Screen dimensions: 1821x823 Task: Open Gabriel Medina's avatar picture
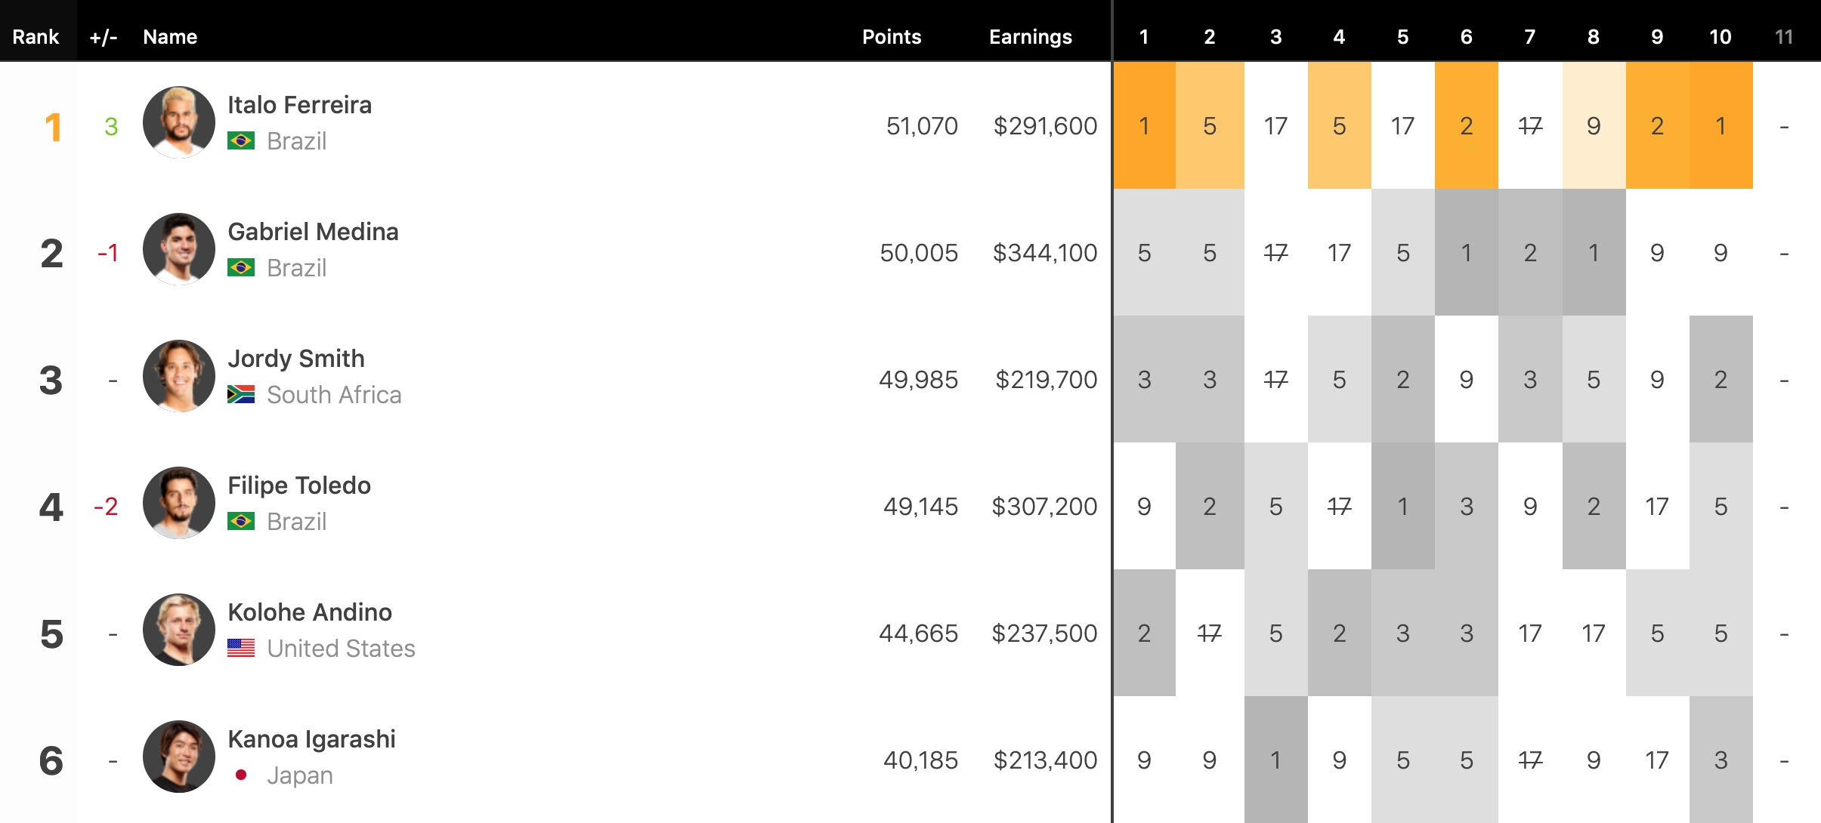coord(179,249)
